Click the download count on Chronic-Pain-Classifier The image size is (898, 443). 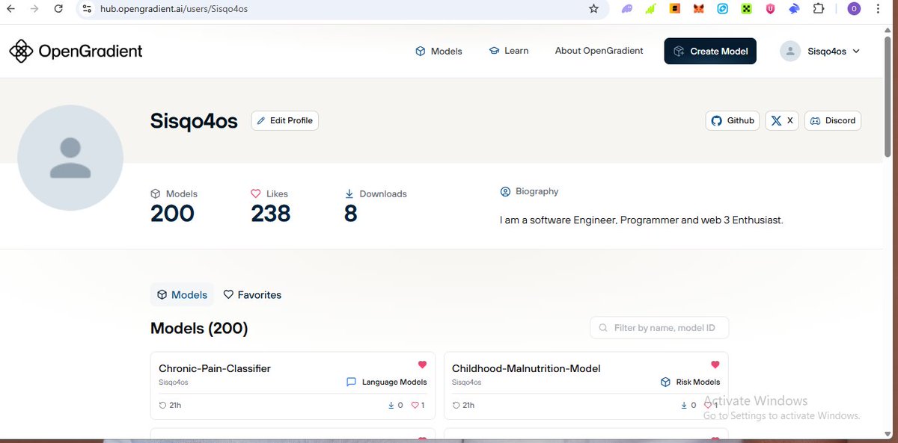(x=395, y=405)
